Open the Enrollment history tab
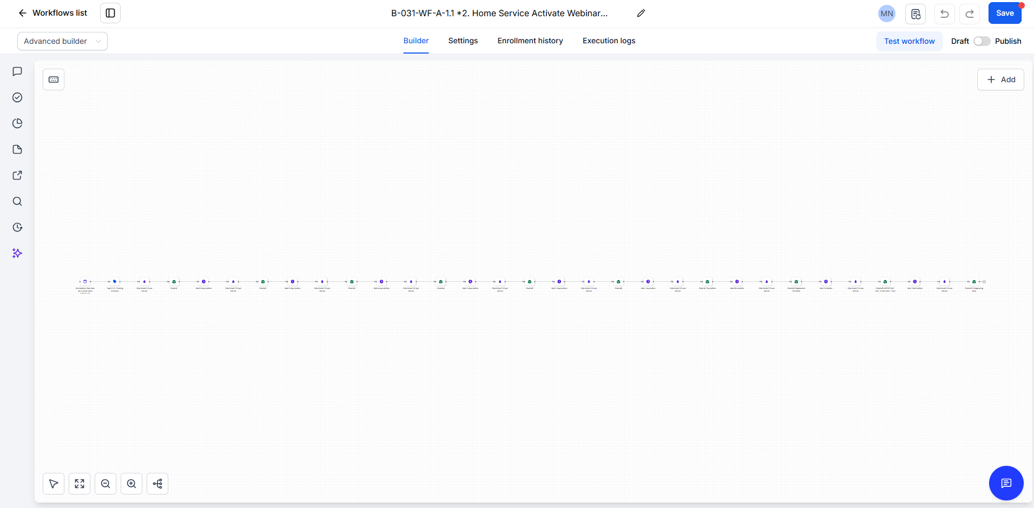This screenshot has width=1034, height=508. pos(530,41)
